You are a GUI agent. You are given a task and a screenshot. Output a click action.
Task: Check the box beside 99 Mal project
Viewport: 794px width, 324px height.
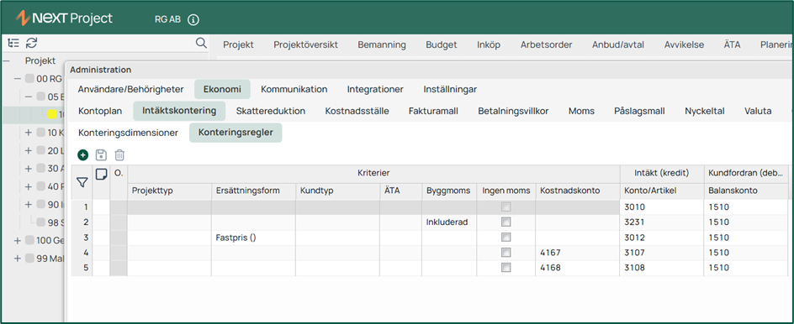click(x=30, y=259)
